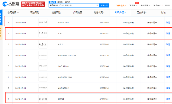Open 详情 for the ANNABEL JEWELRY trademark
Viewport: 172px width, 104px height.
[x=168, y=55]
